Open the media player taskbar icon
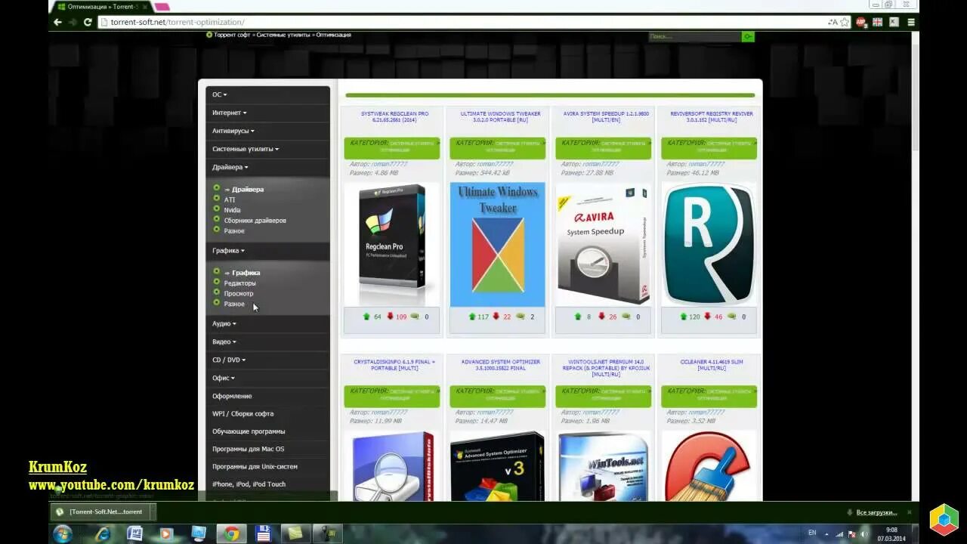This screenshot has width=967, height=544. click(x=166, y=533)
